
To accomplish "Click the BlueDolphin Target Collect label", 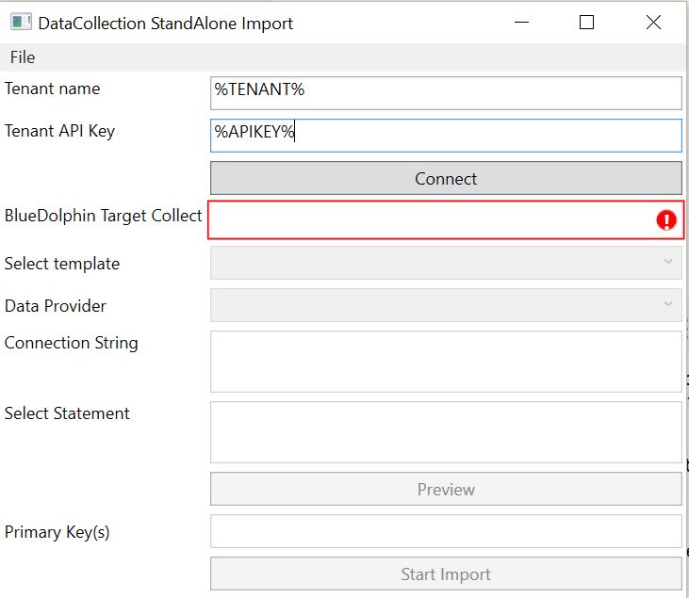I will [x=104, y=216].
